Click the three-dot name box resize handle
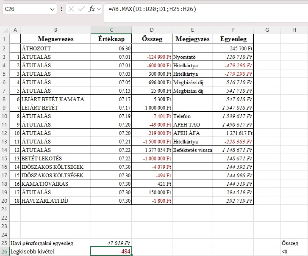The width and height of the screenshot is (308, 256). tap(61, 9)
